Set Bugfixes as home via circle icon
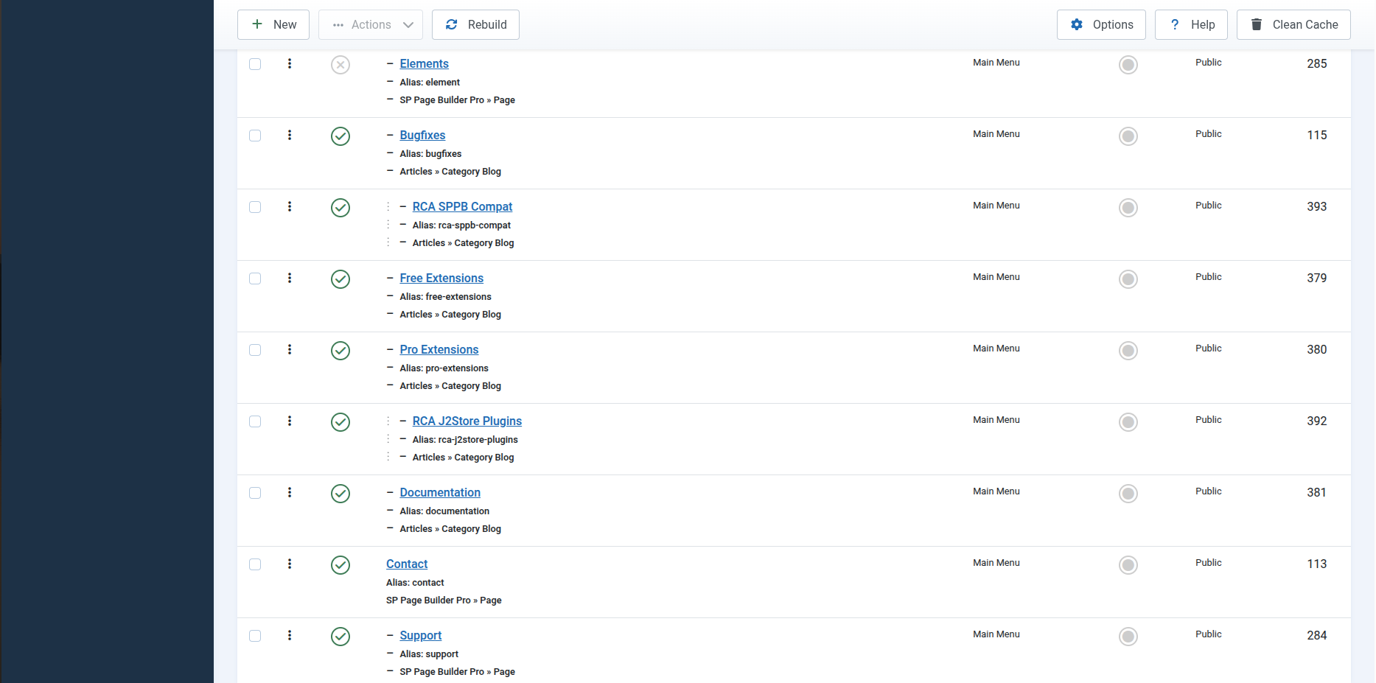The height and width of the screenshot is (683, 1376). point(1128,136)
